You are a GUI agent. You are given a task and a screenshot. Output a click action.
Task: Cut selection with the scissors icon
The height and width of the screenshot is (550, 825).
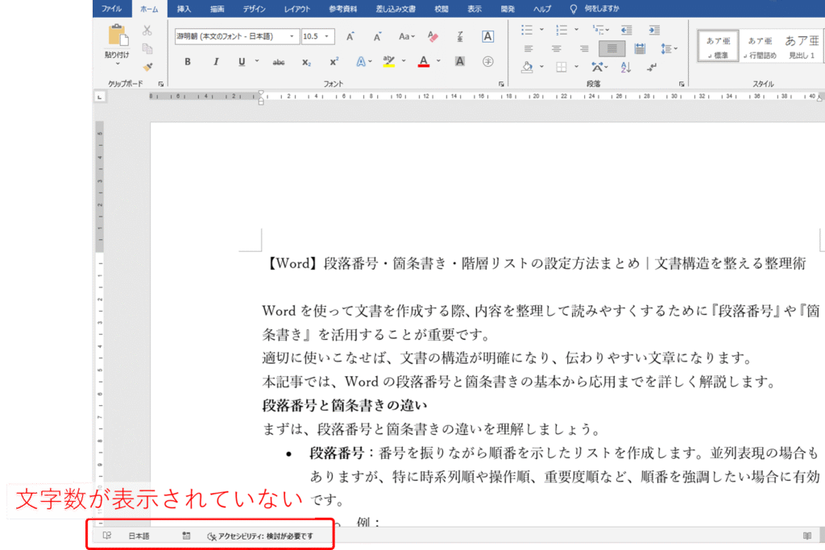click(x=147, y=31)
